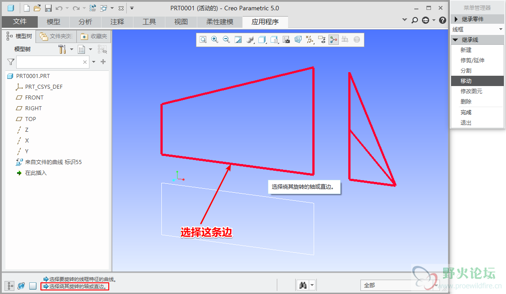Open Saved Orientations cube icon
Image resolution: width=506 pixels, height=294 pixels.
[262, 39]
